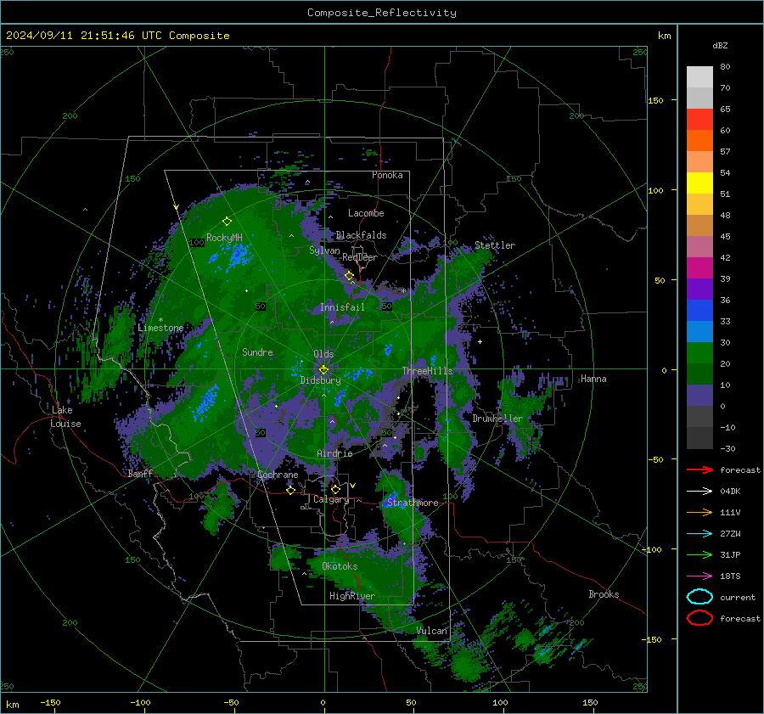Click the Cochrane city label

[278, 475]
